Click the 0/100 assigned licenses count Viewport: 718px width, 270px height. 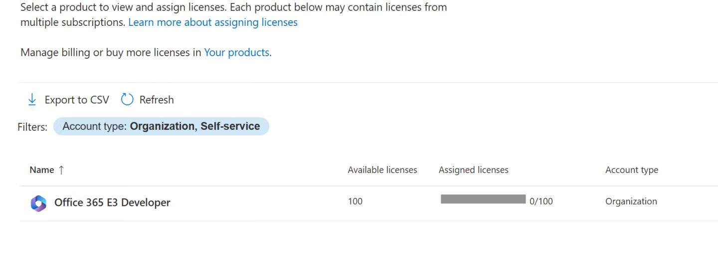coord(541,201)
